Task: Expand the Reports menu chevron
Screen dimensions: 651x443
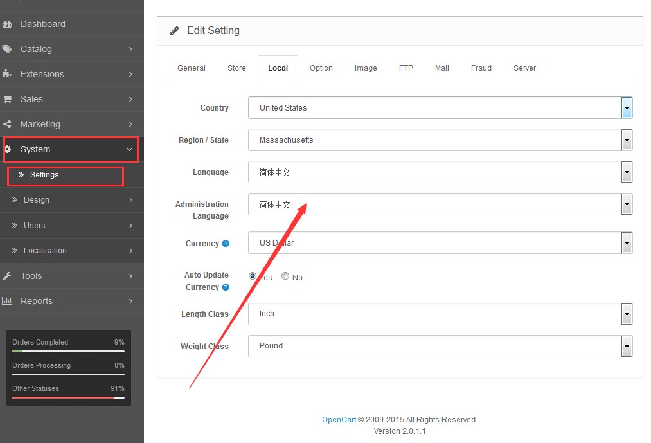Action: tap(131, 301)
